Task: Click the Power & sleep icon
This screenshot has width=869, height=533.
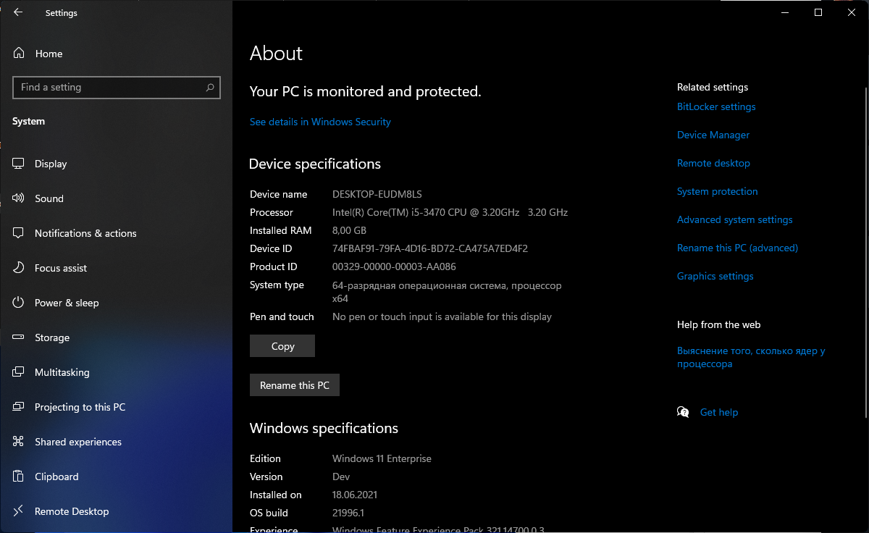Action: (20, 303)
